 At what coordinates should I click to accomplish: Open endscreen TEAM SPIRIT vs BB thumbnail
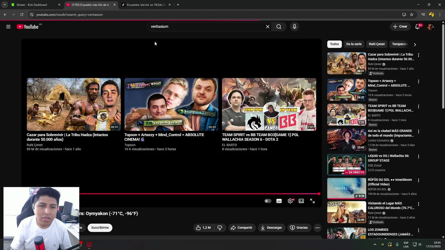[x=269, y=104]
